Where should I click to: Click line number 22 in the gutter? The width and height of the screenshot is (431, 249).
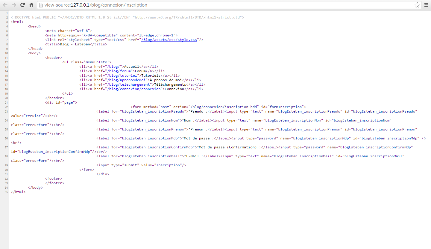6,107
